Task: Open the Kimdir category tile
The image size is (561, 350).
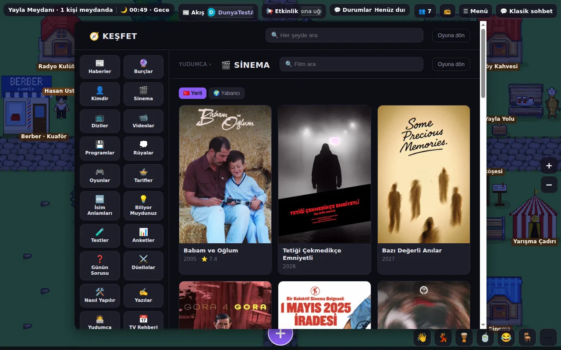Action: (x=100, y=94)
